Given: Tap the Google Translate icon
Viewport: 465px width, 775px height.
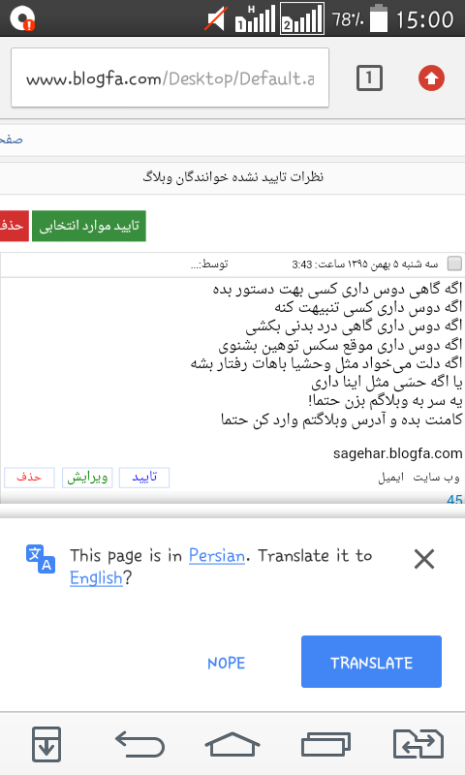Looking at the screenshot, I should tap(41, 559).
